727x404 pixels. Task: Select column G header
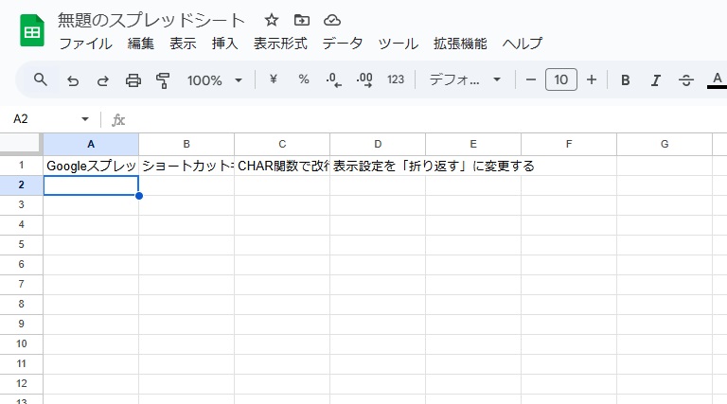tap(664, 144)
